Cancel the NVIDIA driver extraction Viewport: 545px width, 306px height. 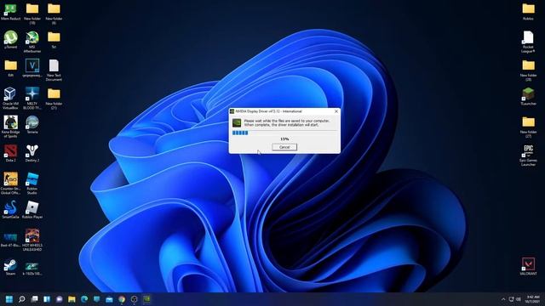tap(284, 147)
